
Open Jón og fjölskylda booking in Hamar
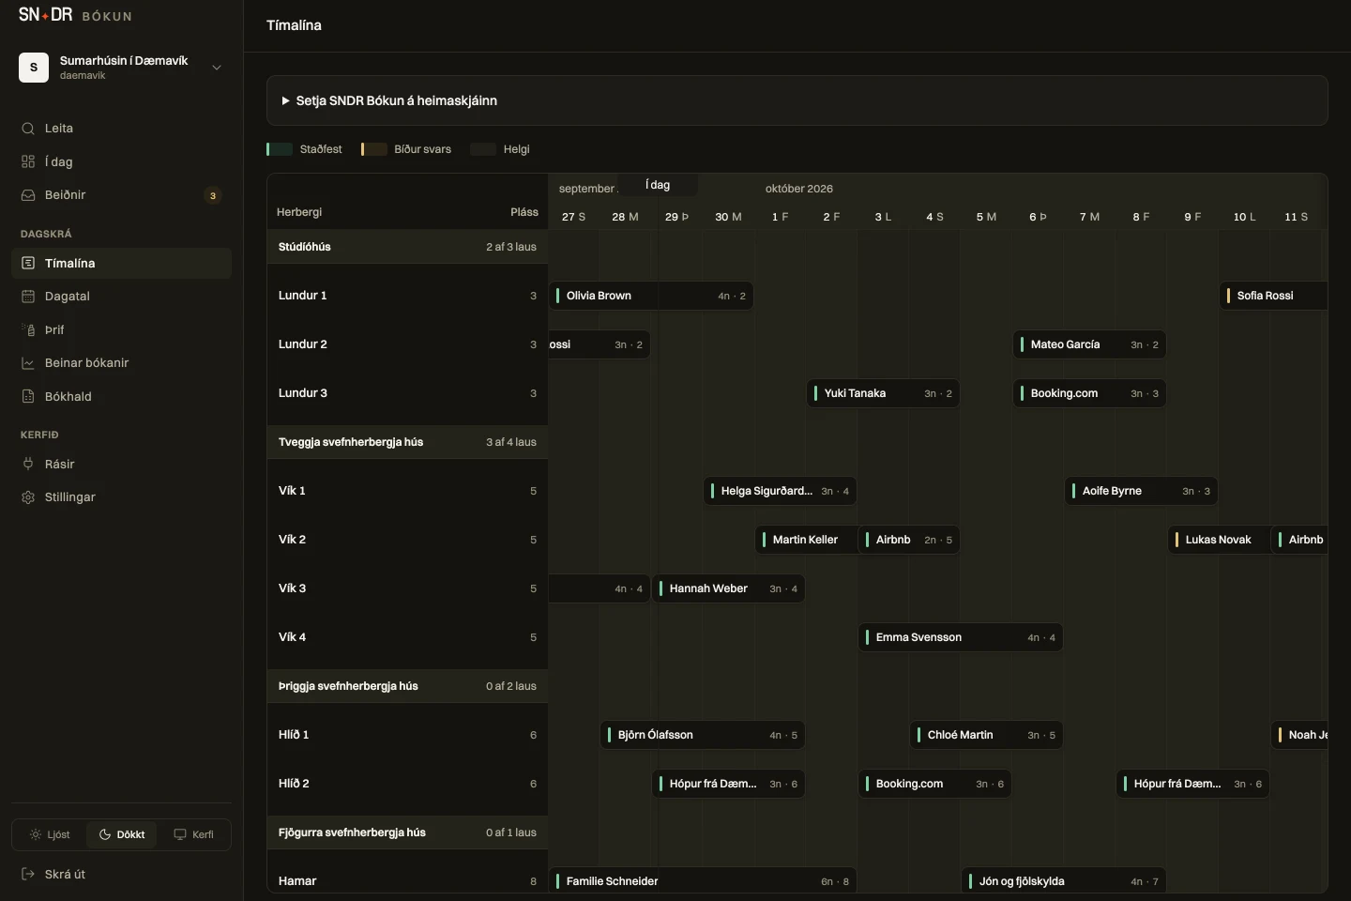click(x=1064, y=881)
